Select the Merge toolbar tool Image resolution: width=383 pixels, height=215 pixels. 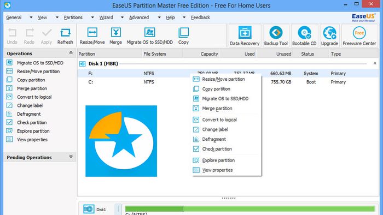tap(115, 36)
